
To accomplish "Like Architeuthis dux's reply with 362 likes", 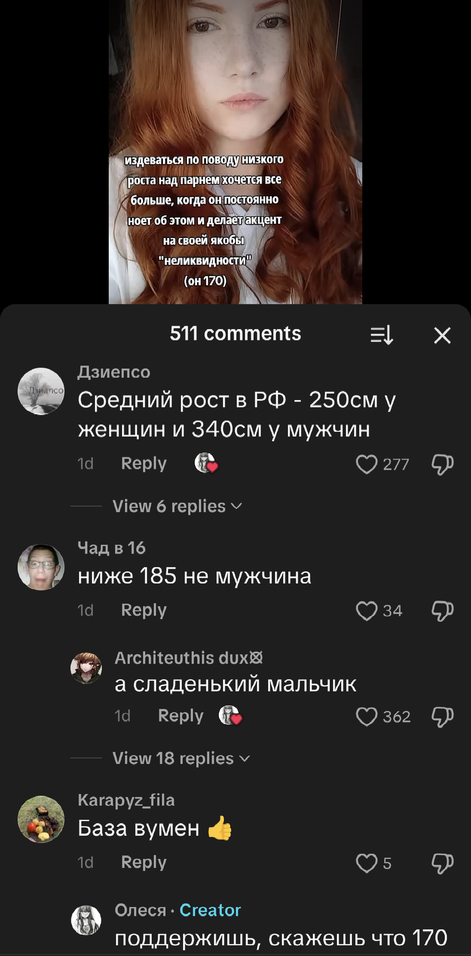I will click(367, 716).
